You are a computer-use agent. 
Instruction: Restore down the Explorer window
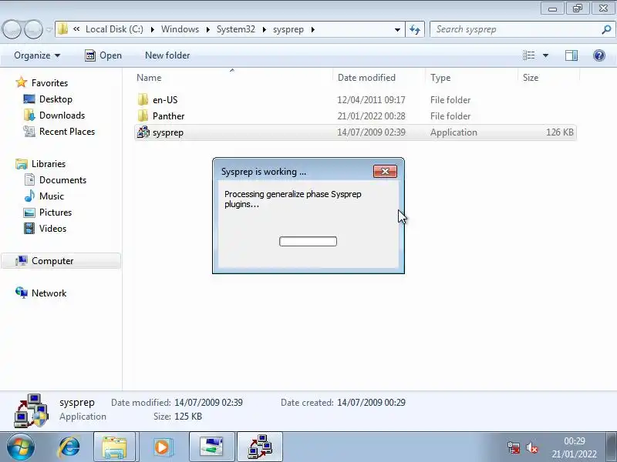[577, 8]
